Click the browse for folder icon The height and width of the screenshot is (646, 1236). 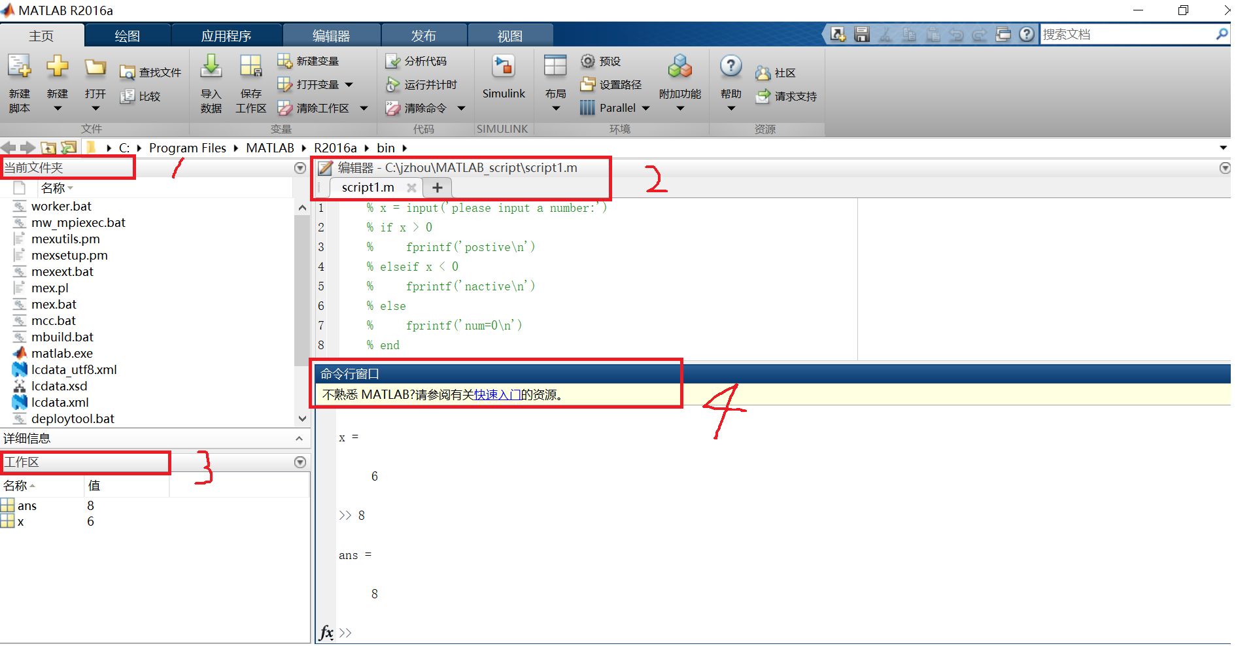[69, 148]
